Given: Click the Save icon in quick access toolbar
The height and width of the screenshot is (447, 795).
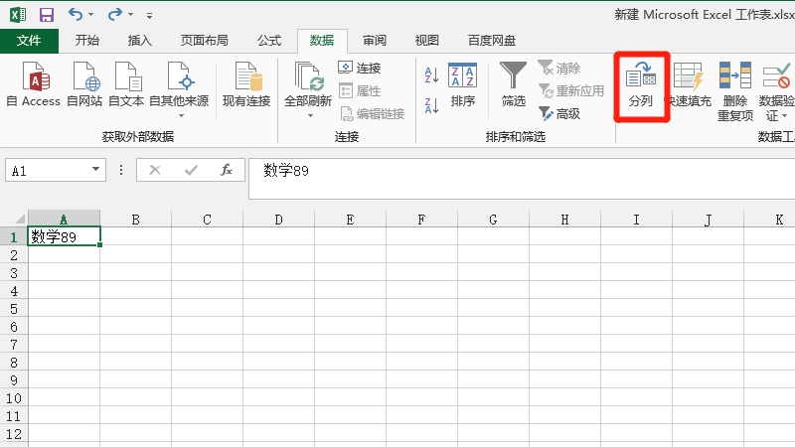Looking at the screenshot, I should 46,15.
